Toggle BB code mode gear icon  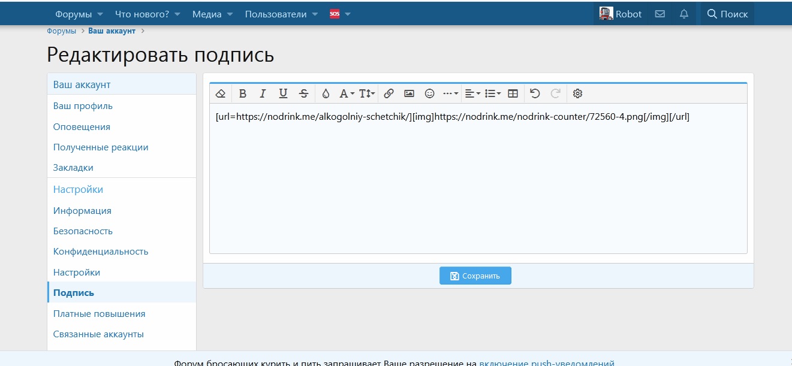click(577, 93)
